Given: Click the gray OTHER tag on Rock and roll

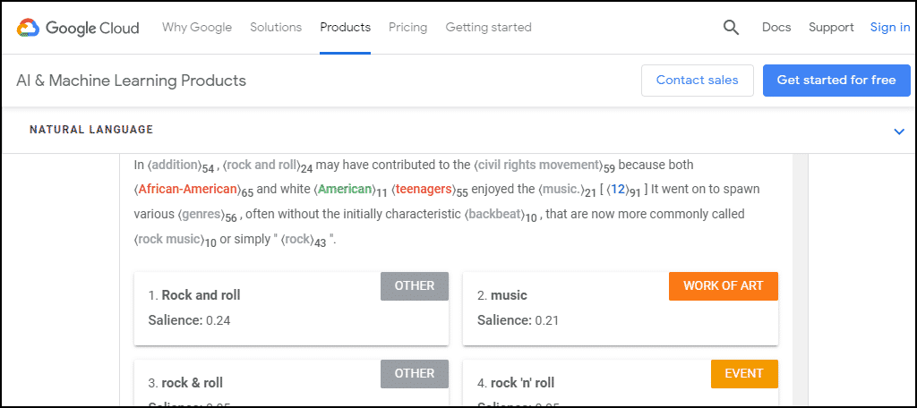Looking at the screenshot, I should [415, 286].
